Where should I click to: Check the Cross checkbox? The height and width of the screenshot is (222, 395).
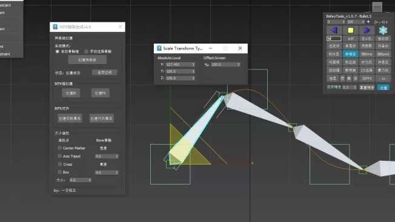click(x=60, y=164)
